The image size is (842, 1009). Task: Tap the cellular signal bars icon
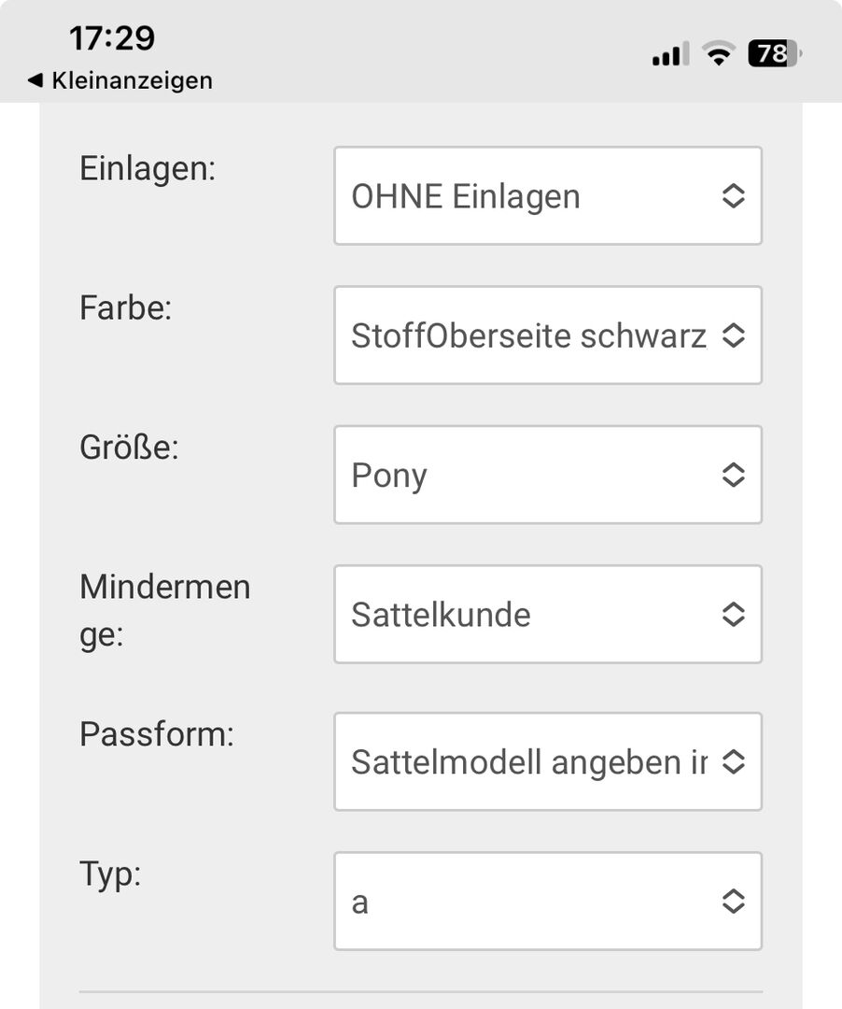(668, 54)
